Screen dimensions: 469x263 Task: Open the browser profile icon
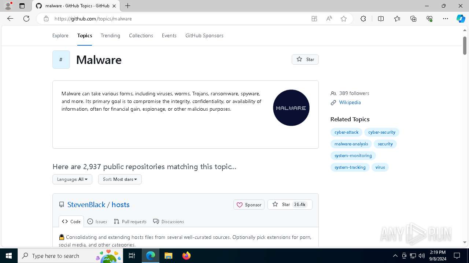click(8, 6)
